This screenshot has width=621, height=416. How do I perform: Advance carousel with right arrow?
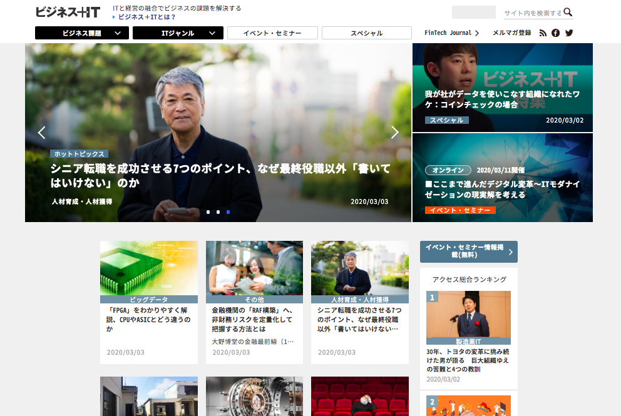click(394, 132)
